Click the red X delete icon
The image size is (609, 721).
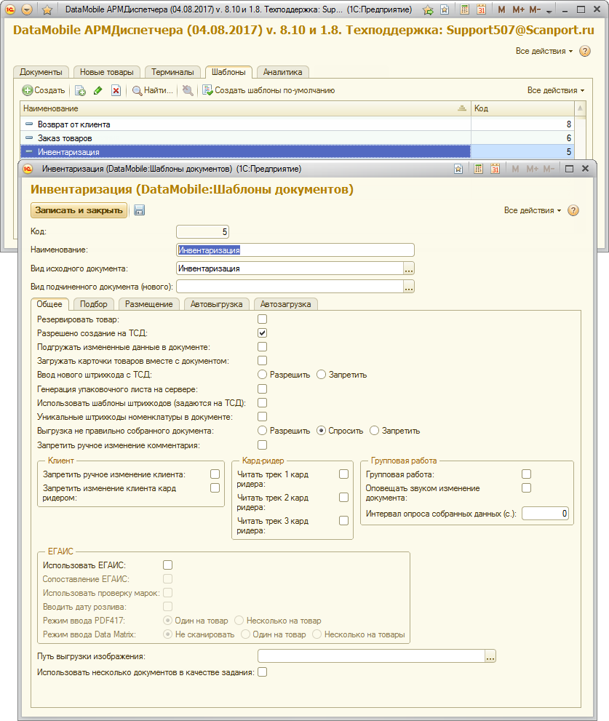click(116, 91)
